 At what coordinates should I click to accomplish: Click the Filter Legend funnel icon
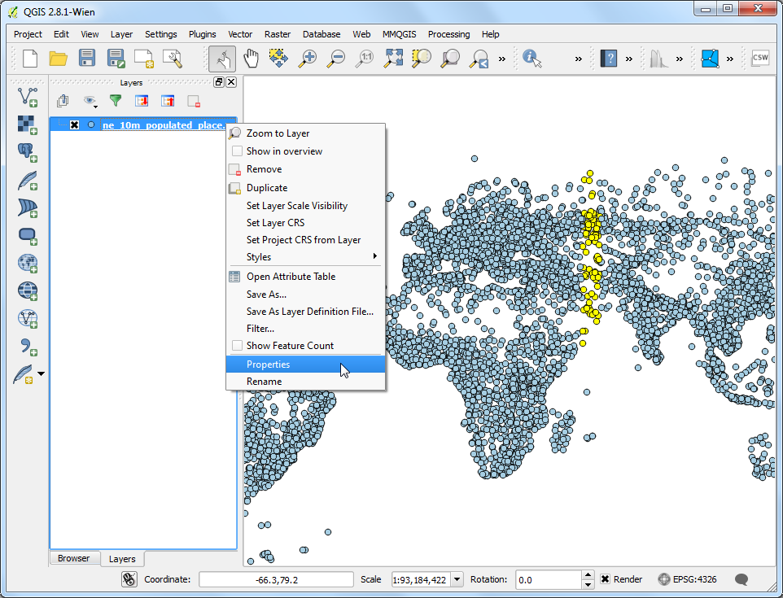click(x=116, y=101)
